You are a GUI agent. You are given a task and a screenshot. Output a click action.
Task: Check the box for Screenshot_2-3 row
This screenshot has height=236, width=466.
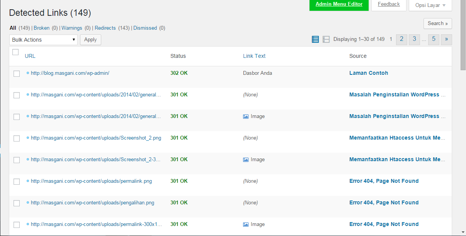coord(17,160)
